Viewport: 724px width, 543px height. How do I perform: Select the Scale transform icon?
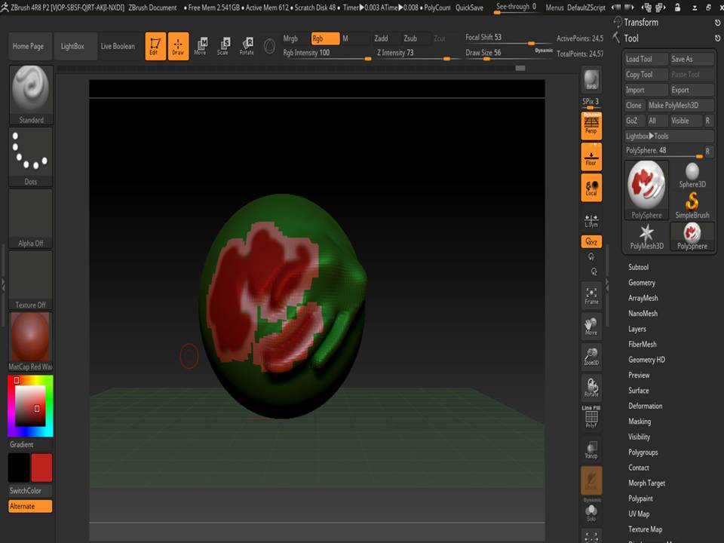(223, 46)
